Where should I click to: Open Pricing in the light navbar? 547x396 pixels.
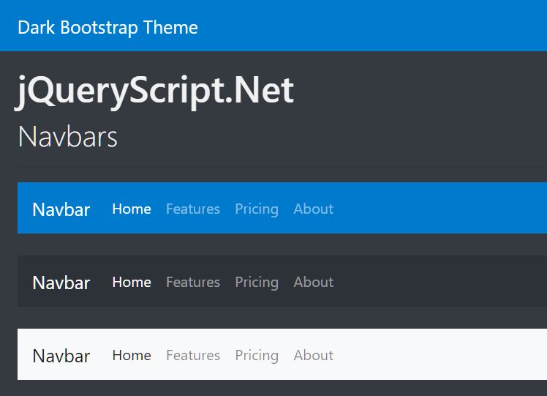(257, 356)
